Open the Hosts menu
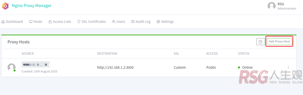The width and height of the screenshot is (303, 95). [x=36, y=22]
